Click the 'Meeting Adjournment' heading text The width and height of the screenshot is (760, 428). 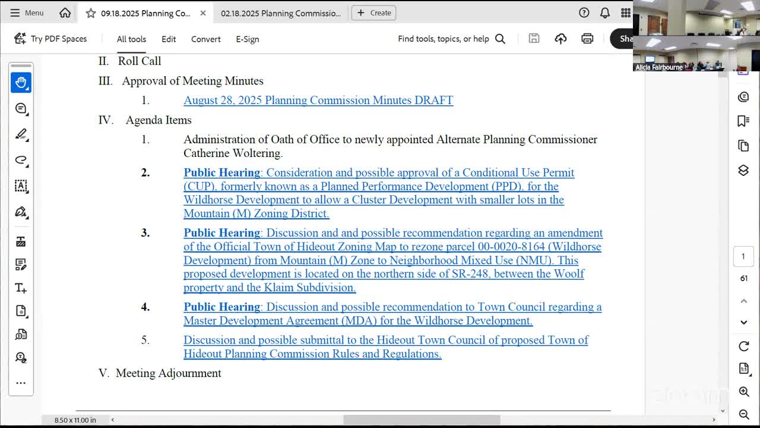pyautogui.click(x=169, y=373)
